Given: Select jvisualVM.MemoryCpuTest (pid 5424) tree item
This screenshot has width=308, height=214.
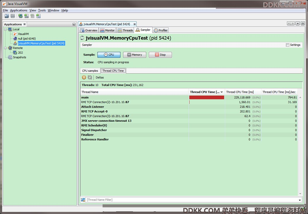Looking at the screenshot, I should 41,43.
